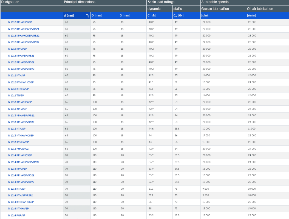
Task: Open N 1012 KPHA/HC5SPVR521 product page
Action: (24, 29)
